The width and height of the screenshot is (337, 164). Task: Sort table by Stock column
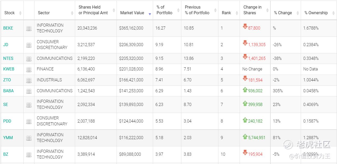[x=20, y=13]
